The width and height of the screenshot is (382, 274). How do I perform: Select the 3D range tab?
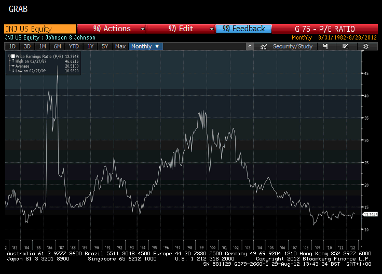pos(27,46)
